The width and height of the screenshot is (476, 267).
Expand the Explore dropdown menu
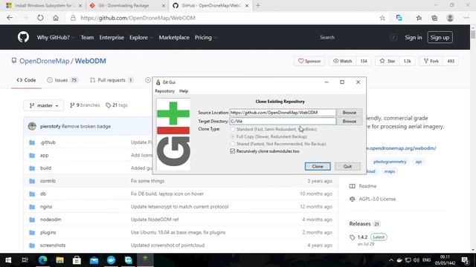pos(141,38)
